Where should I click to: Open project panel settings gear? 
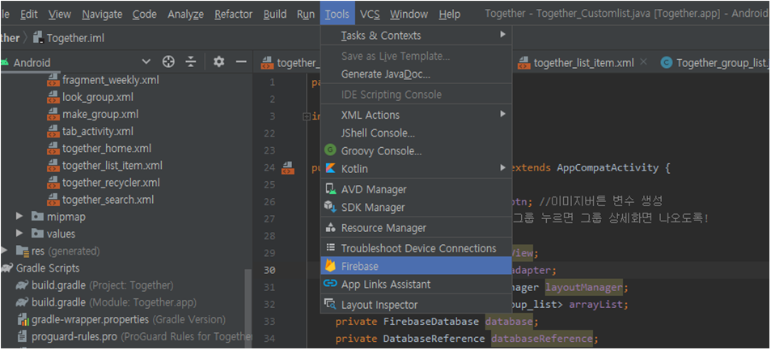(218, 62)
